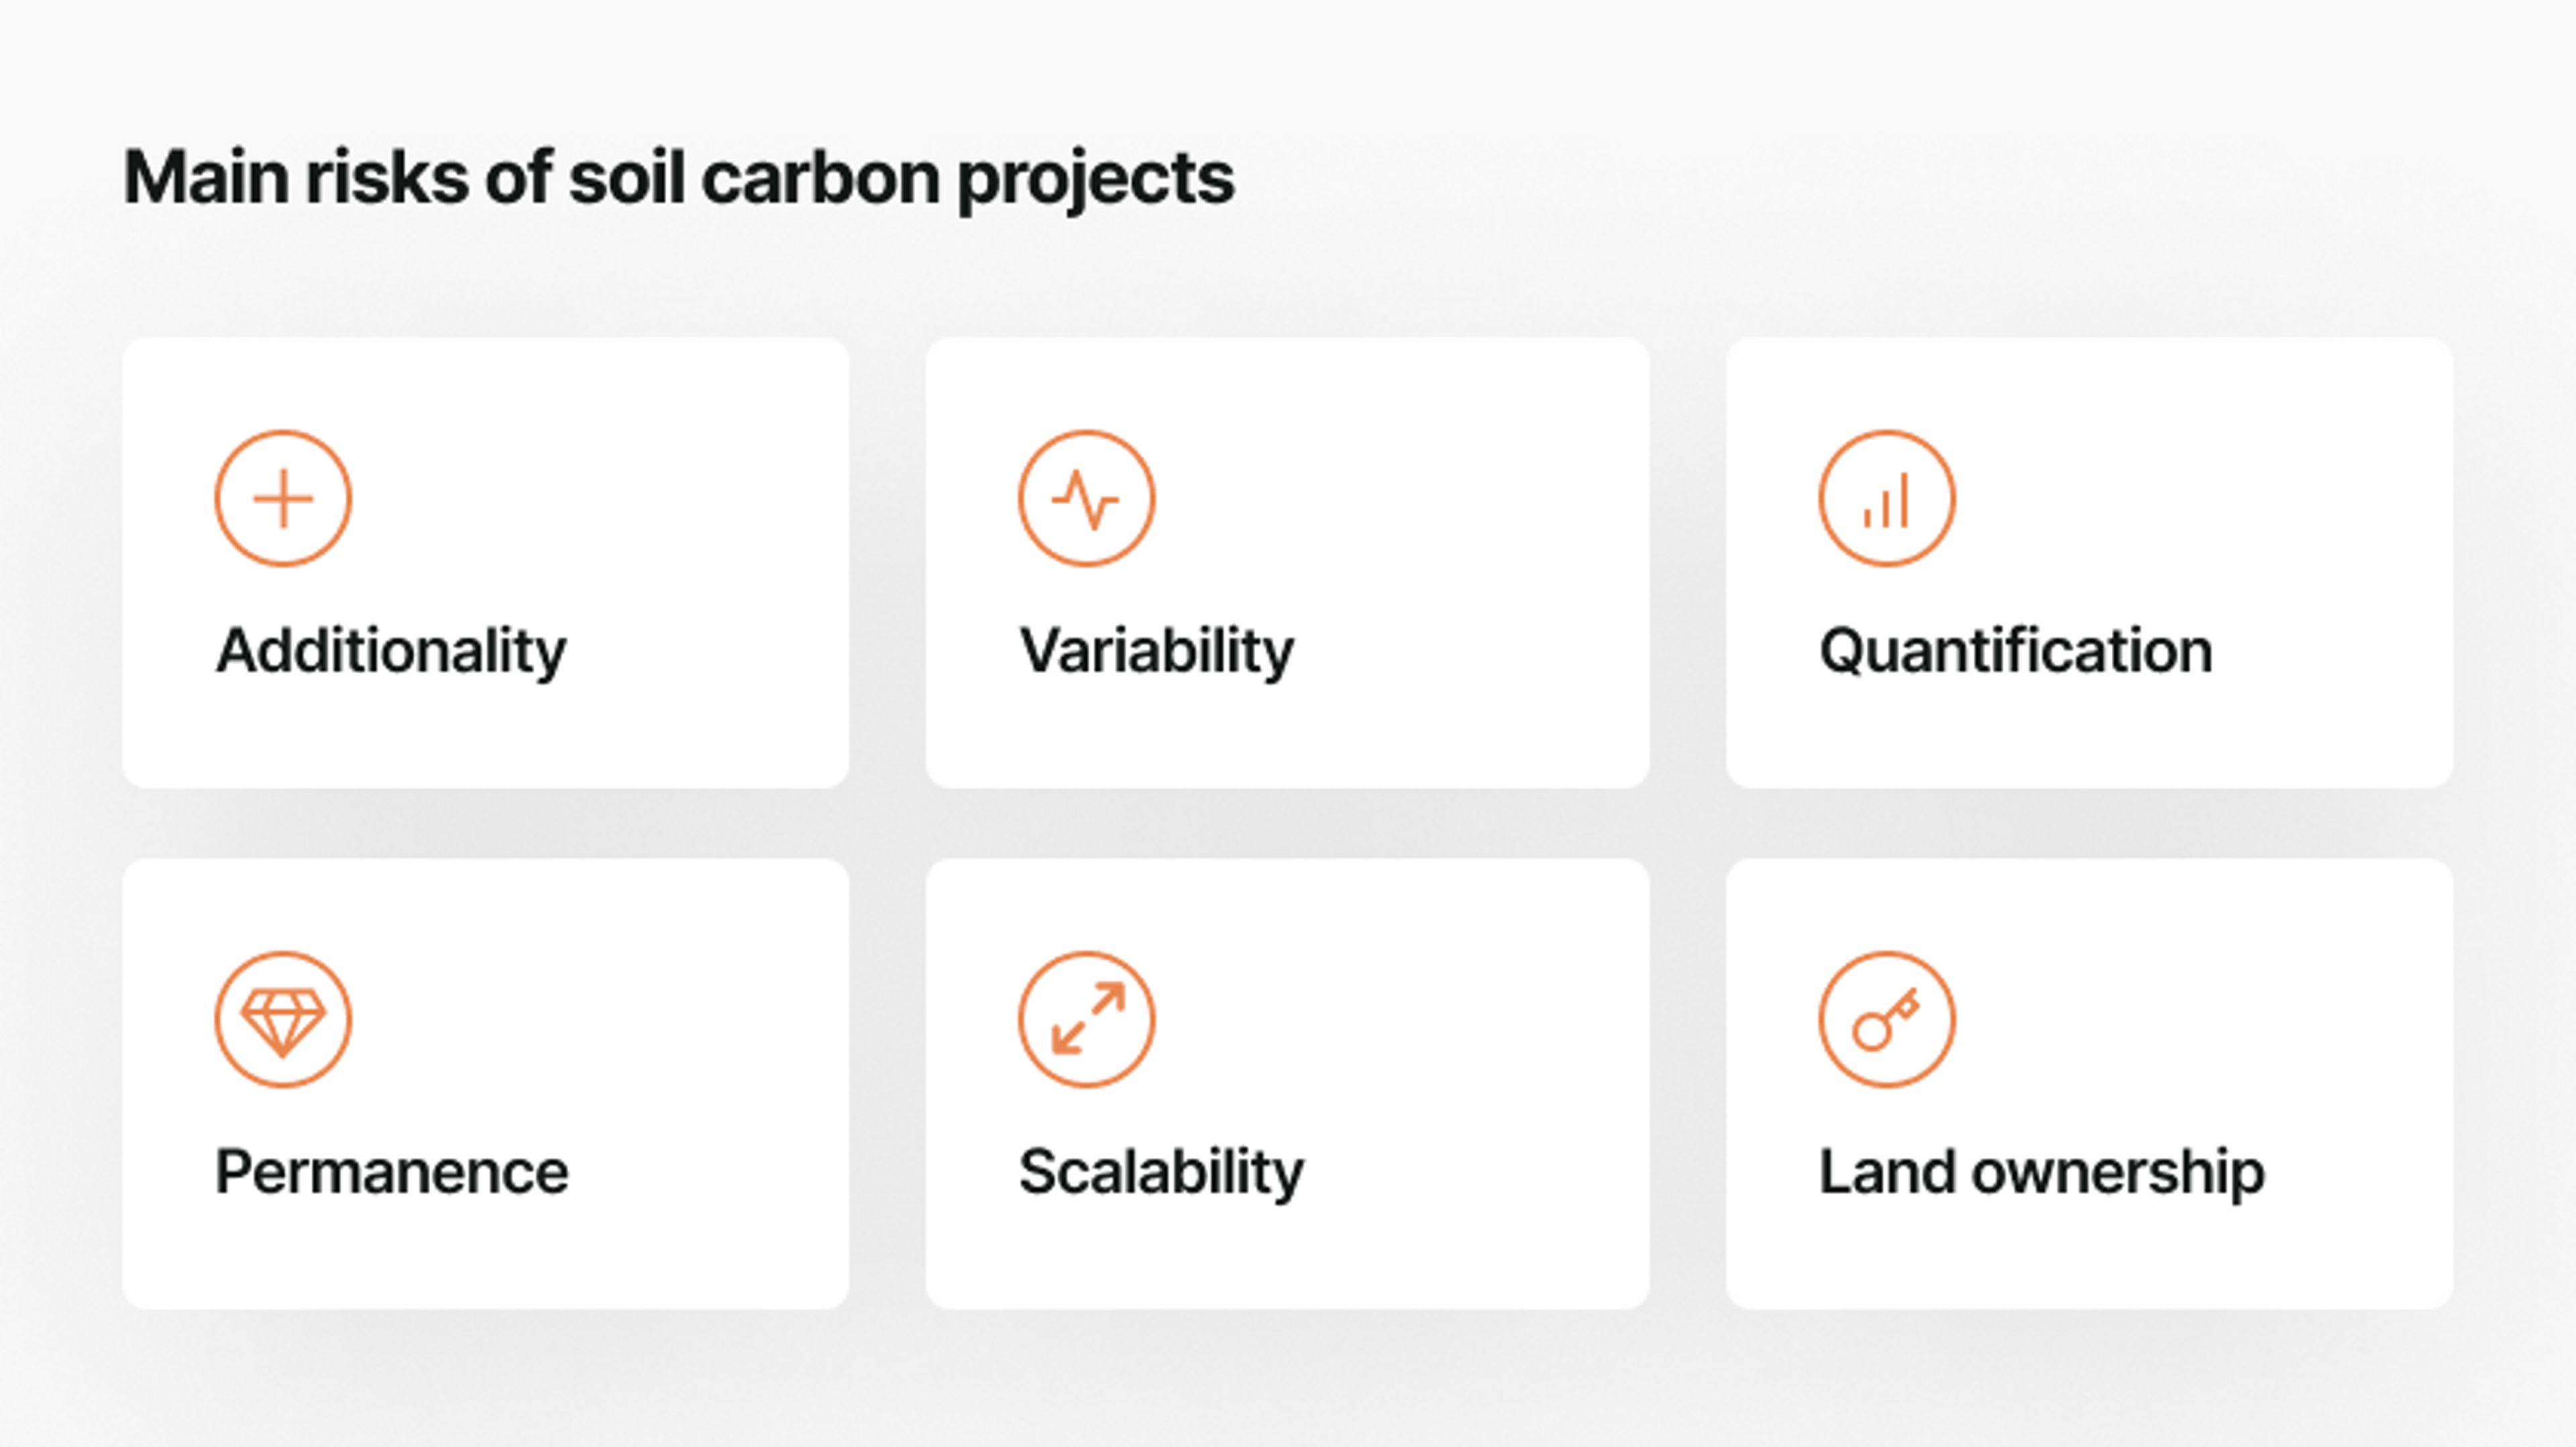Image resolution: width=2576 pixels, height=1447 pixels.
Task: Click the Variability label text
Action: (x=1156, y=652)
